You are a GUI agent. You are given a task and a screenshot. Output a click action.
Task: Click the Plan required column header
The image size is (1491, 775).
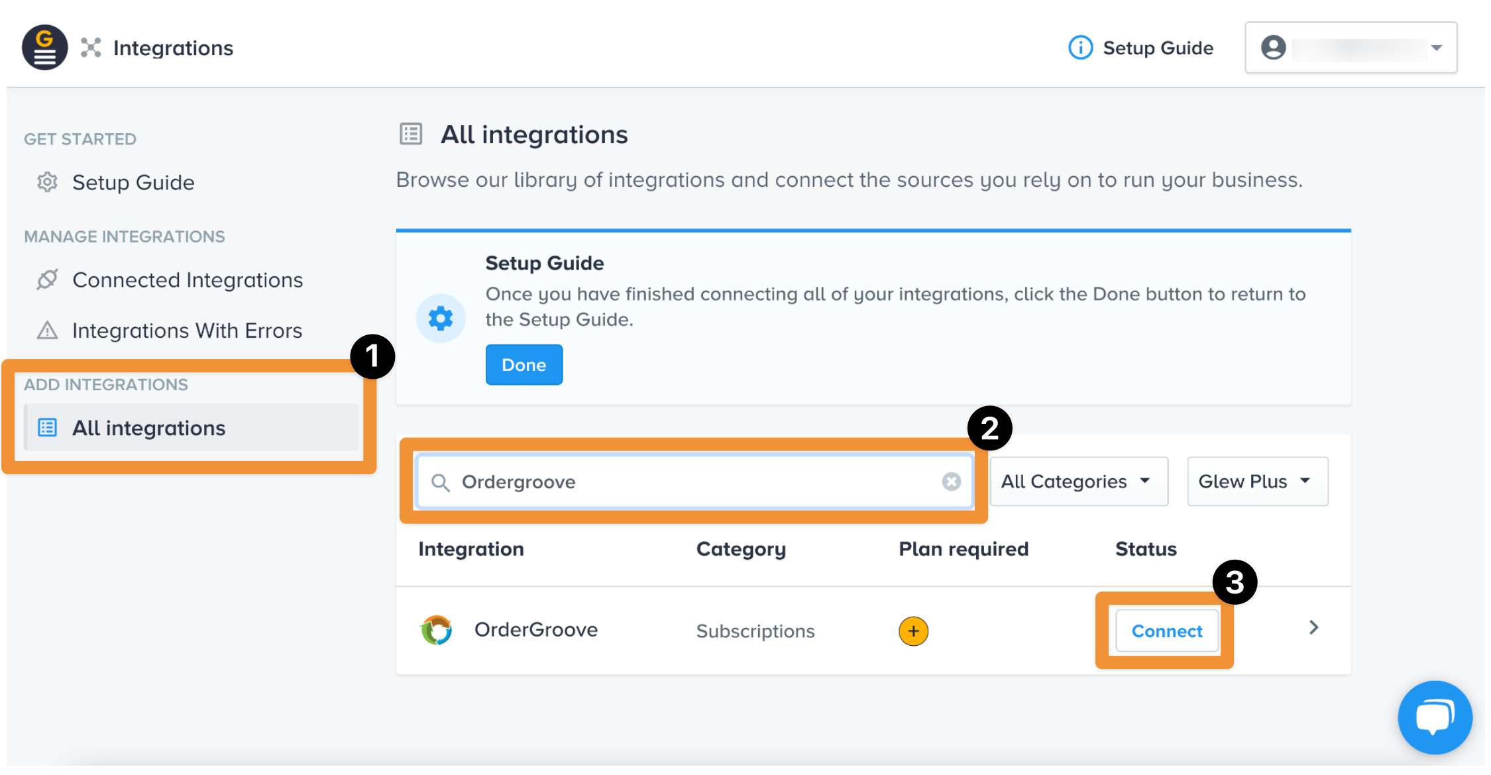pyautogui.click(x=964, y=549)
